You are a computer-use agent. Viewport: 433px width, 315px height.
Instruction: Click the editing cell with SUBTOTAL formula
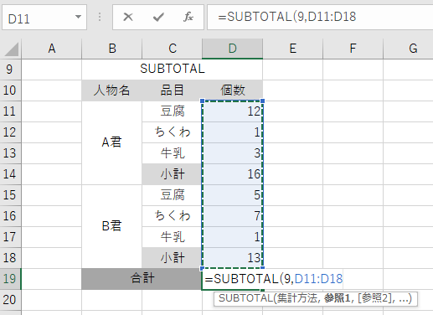273,279
